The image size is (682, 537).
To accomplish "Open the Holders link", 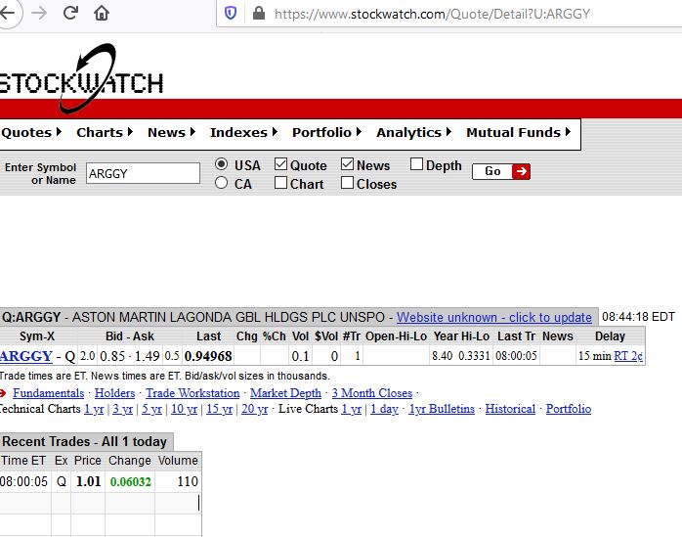I will click(115, 393).
